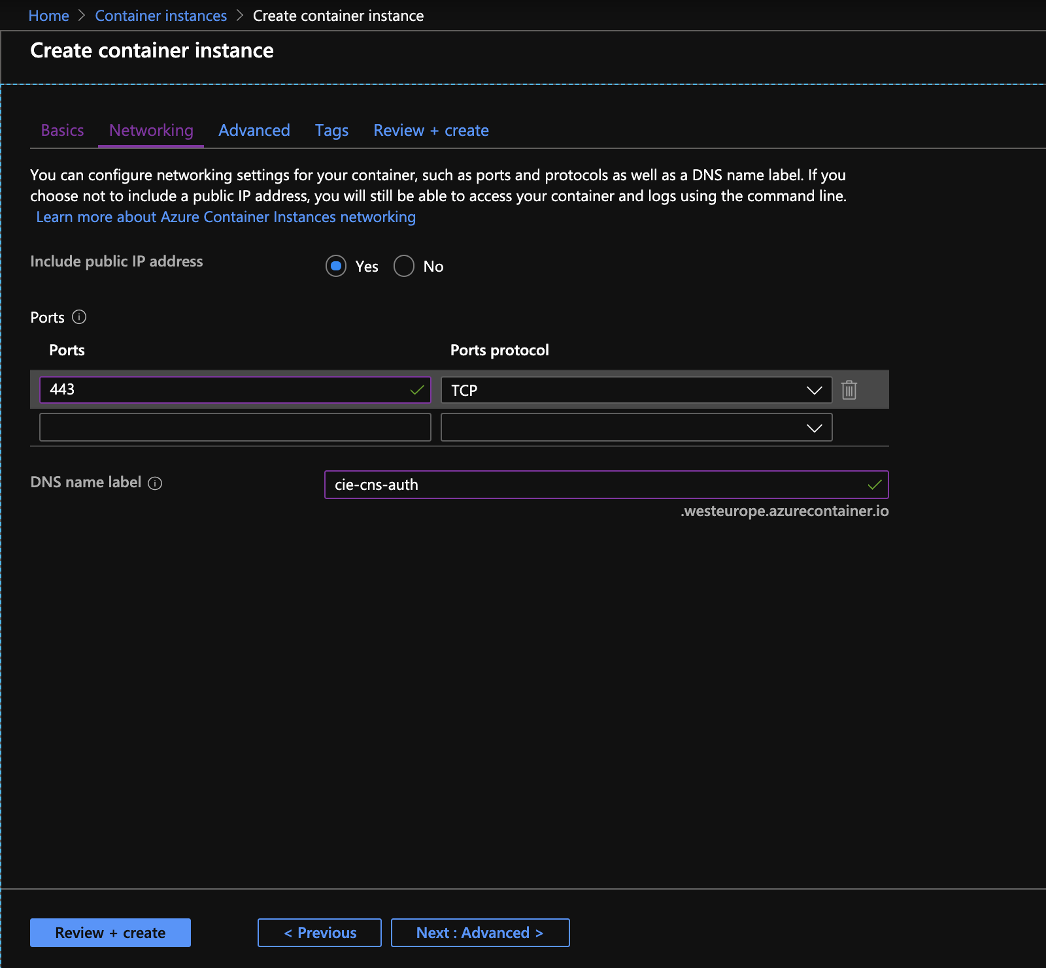Open Learn more about Azure Container Instances networking

226,217
